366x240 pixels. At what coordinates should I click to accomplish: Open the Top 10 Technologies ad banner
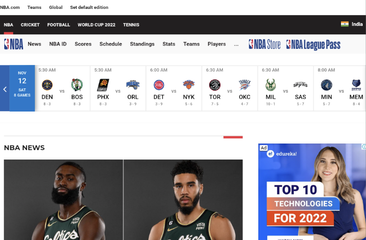pos(312,192)
